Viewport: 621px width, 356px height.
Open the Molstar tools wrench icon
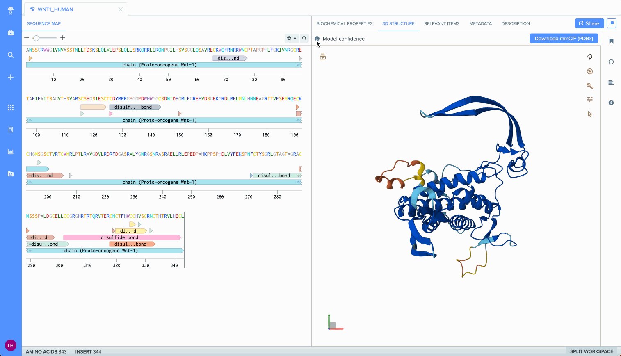590,86
